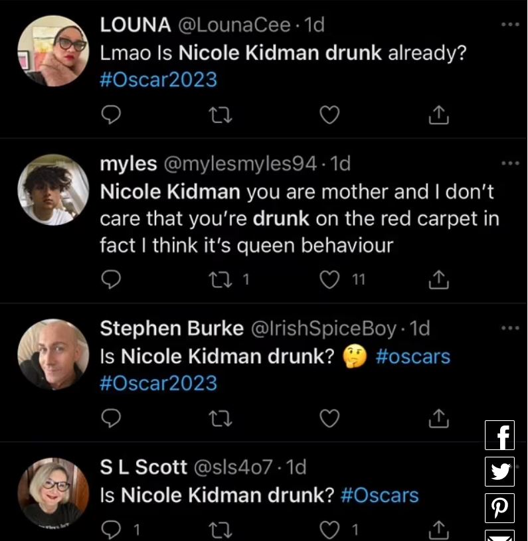This screenshot has height=541, width=528.
Task: Open #Oscar2023 hashtag in LOUNA's tweet
Action: (x=159, y=80)
